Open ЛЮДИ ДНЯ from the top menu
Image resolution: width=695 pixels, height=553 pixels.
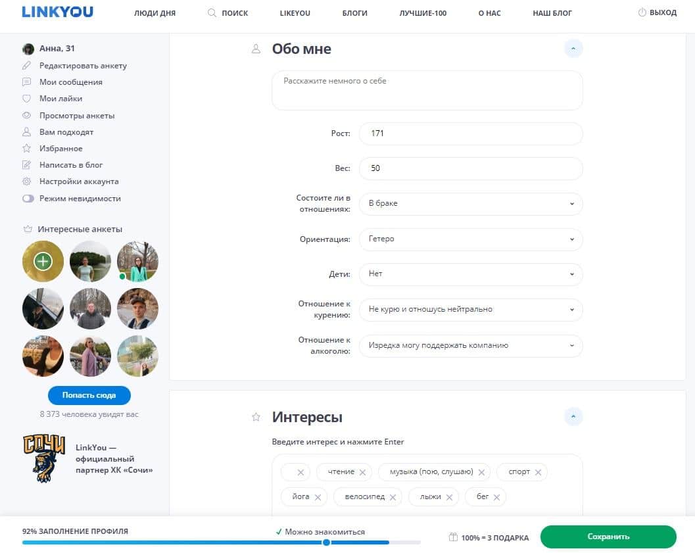coord(155,12)
